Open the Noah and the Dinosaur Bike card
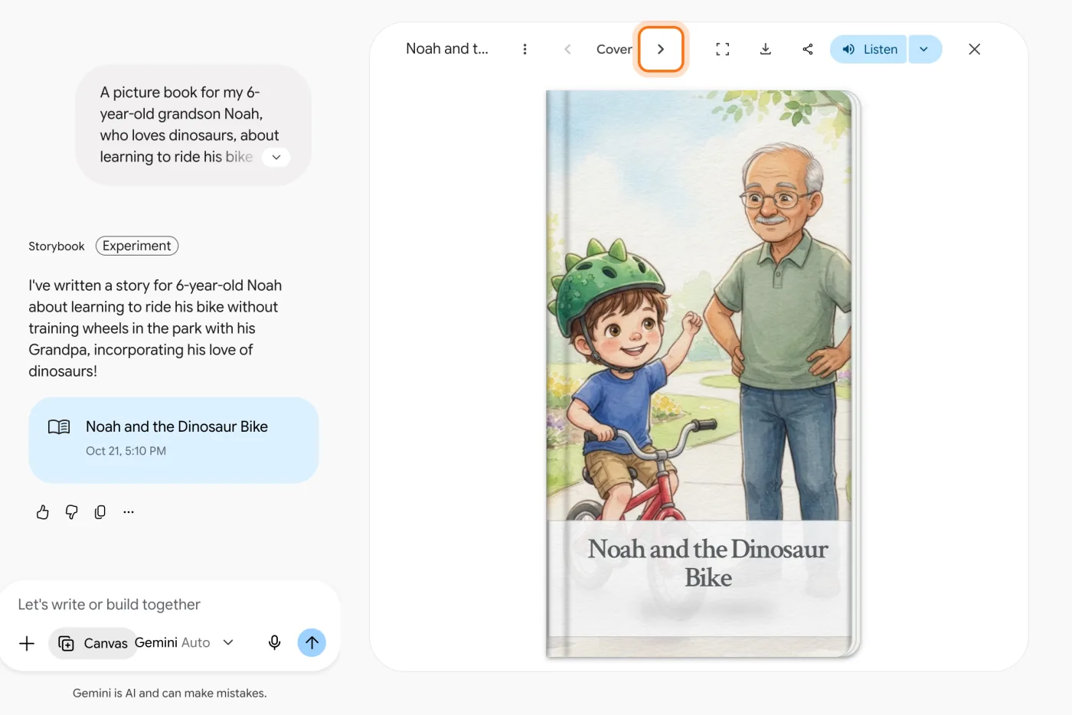The height and width of the screenshot is (715, 1072). pos(174,439)
